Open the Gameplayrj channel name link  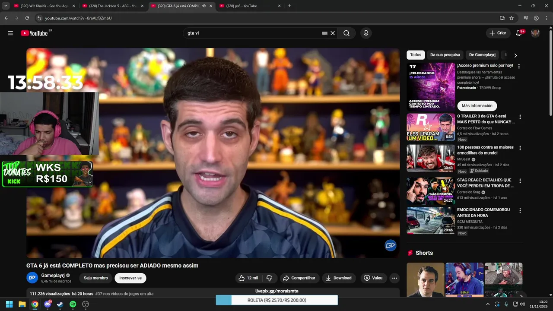[x=53, y=275]
